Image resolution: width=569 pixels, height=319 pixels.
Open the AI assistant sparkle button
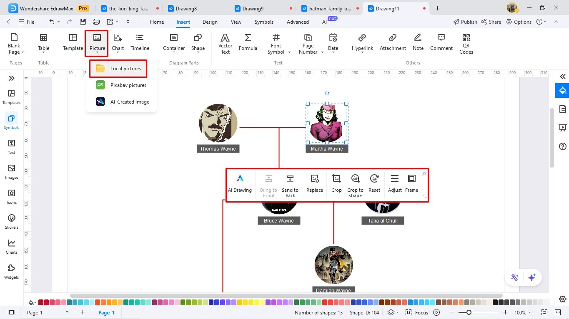pos(532,277)
